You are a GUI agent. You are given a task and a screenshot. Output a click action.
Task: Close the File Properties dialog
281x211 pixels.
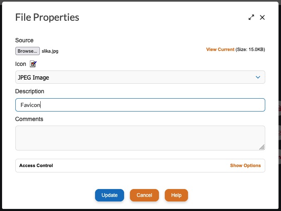(262, 17)
